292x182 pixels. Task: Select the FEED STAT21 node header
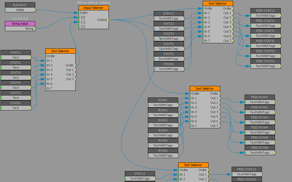[x=265, y=21]
